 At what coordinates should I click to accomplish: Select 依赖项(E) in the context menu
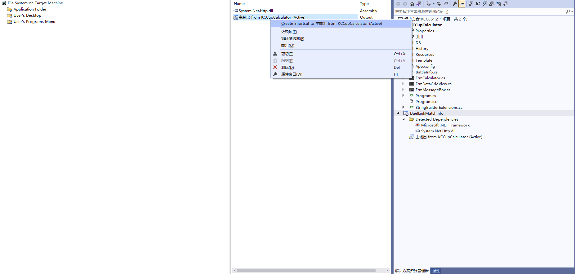341,32
